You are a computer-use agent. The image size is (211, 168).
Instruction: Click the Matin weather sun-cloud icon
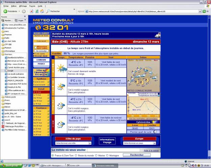61,68
